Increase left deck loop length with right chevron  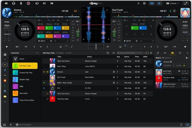pos(47,47)
